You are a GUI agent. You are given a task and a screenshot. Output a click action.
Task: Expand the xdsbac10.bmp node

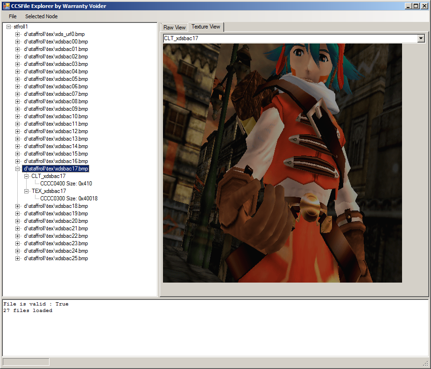click(x=17, y=117)
